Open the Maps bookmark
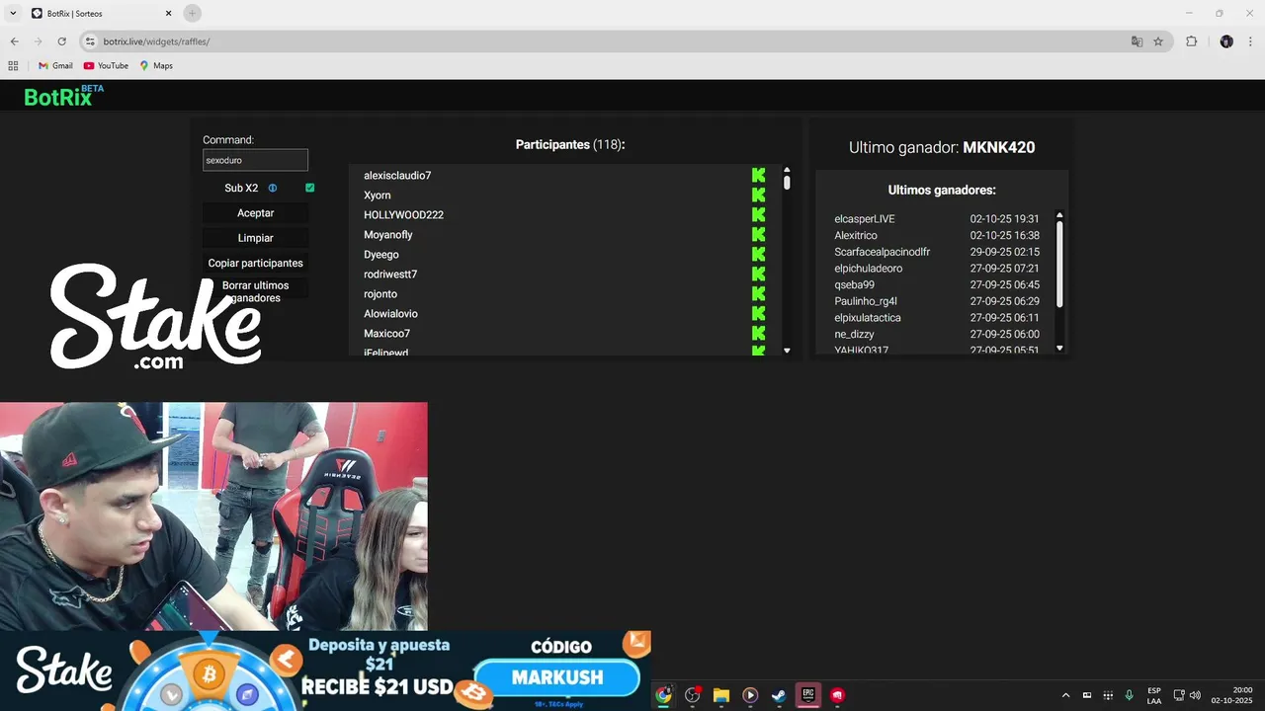 (156, 66)
